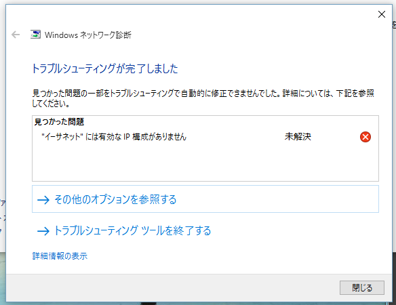The width and height of the screenshot is (396, 305).
Task: Click the back arrow in the dialog header
Action: coord(16,35)
